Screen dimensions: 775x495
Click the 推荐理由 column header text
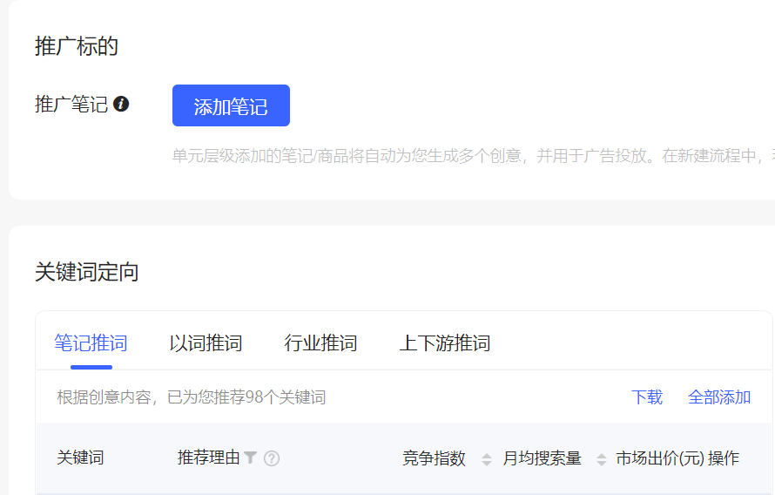pos(208,458)
